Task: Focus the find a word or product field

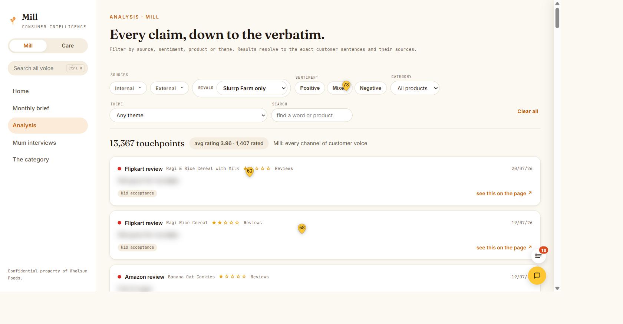Action: [x=312, y=115]
